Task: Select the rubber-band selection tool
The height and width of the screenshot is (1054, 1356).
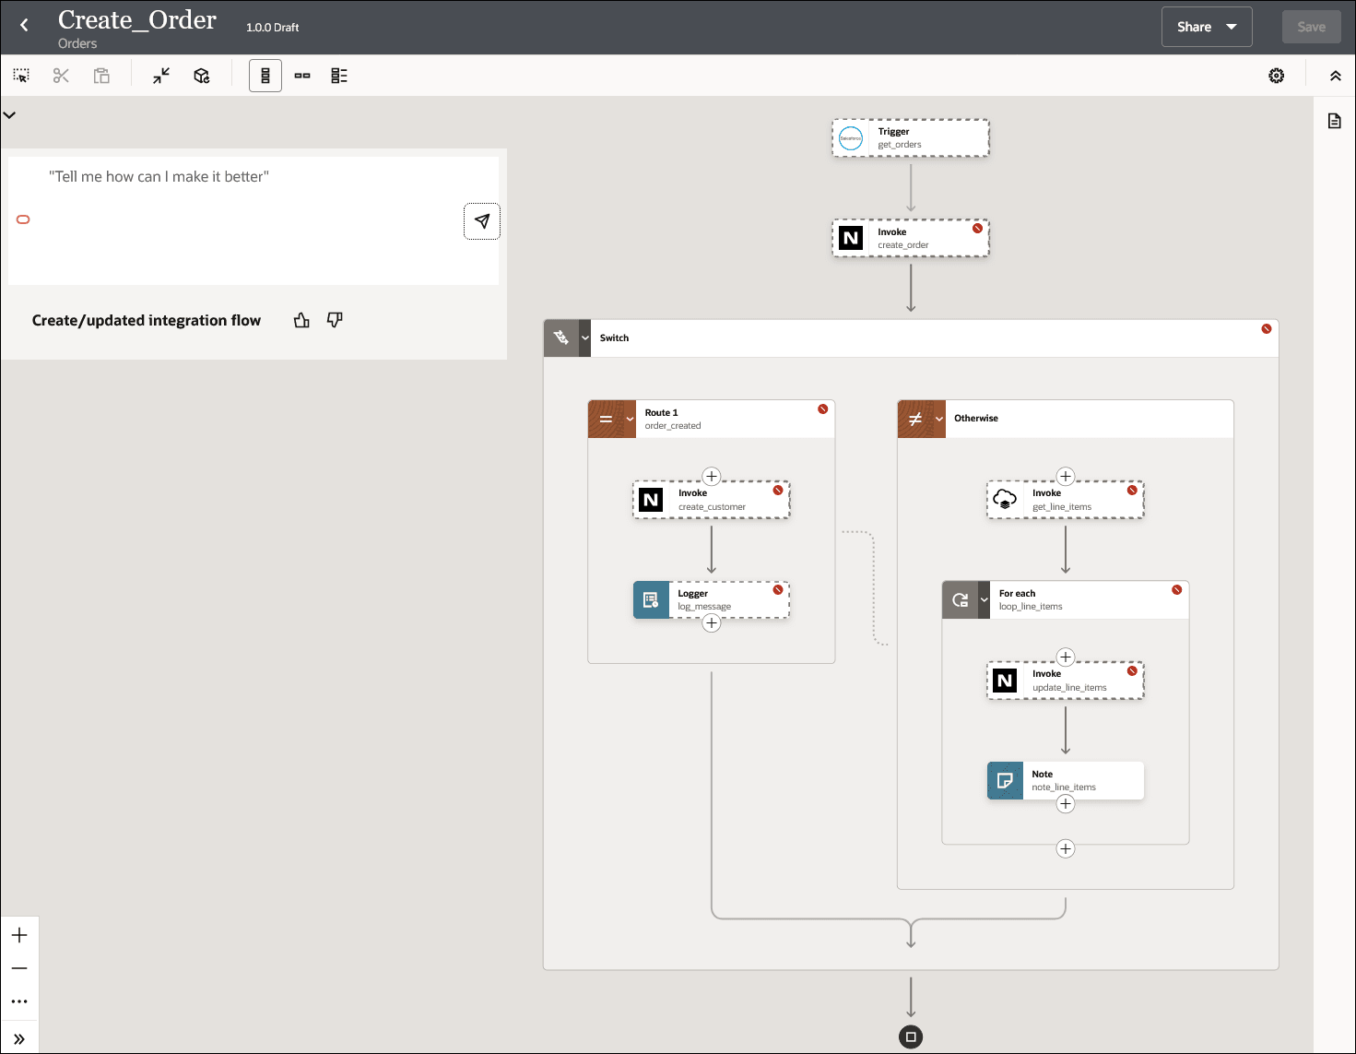Action: tap(20, 75)
